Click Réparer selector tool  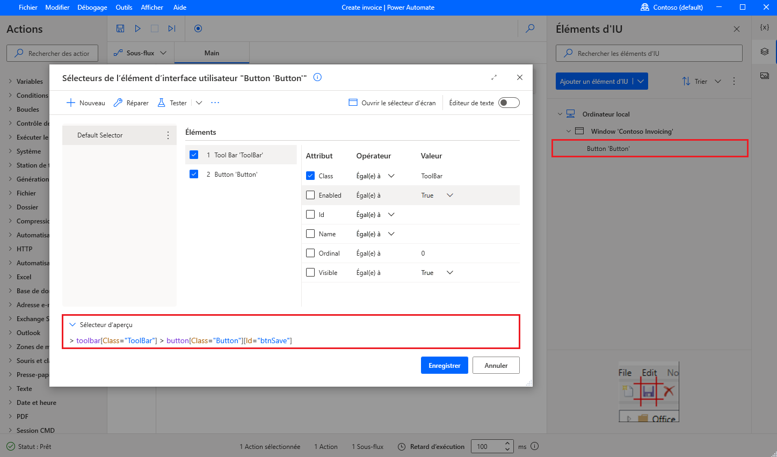pyautogui.click(x=131, y=103)
